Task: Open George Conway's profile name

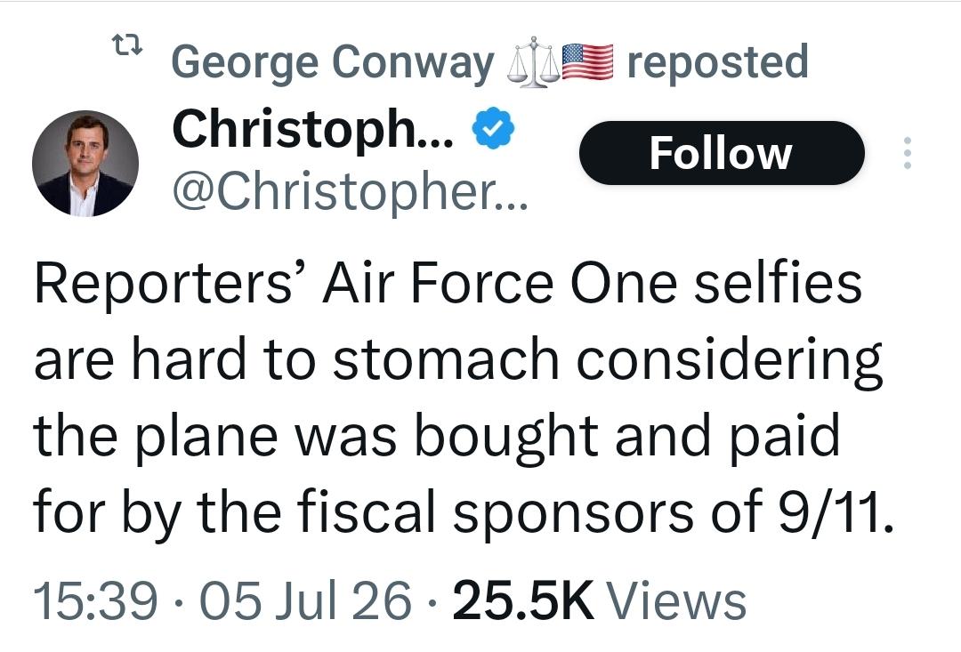Action: pyautogui.click(x=333, y=62)
